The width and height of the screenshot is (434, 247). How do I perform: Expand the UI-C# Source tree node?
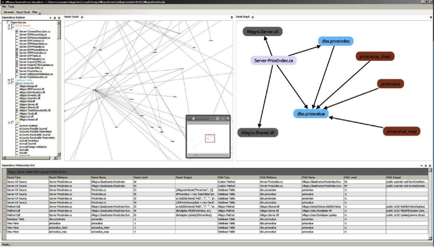point(9,26)
